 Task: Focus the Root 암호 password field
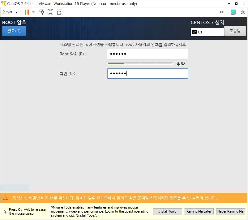(x=148, y=54)
